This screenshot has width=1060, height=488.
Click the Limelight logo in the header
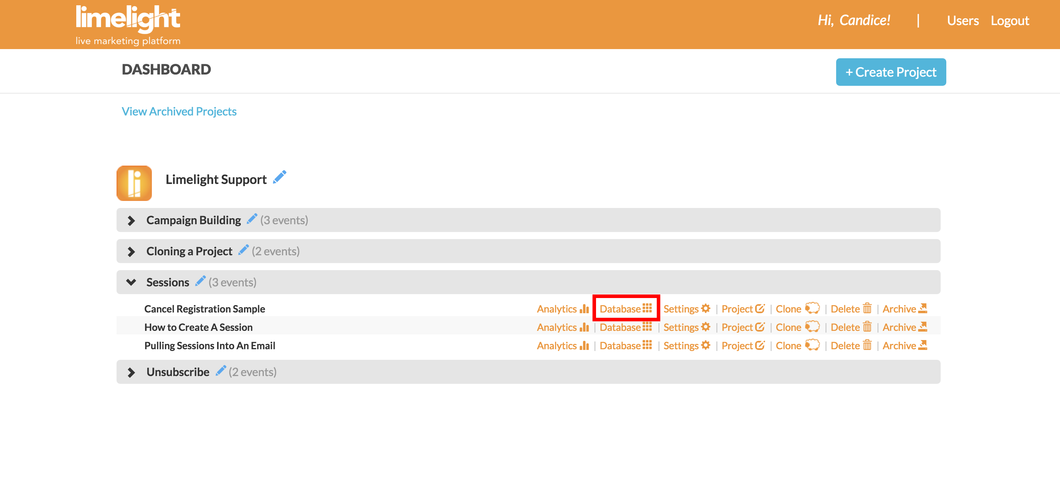(127, 25)
